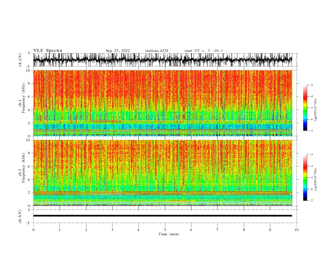Click the "VLF Spectra" title text

coord(48,51)
